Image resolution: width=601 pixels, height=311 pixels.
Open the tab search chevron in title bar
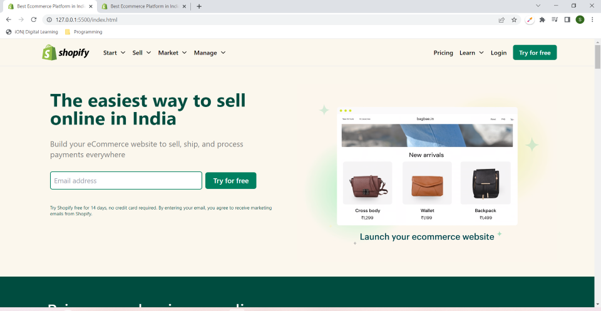click(x=538, y=6)
